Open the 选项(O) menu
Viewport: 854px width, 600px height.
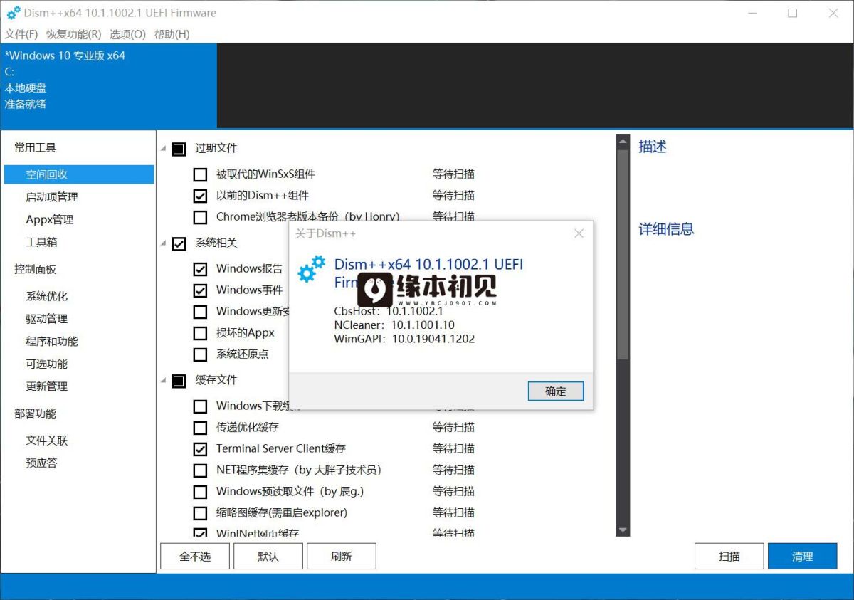click(128, 34)
